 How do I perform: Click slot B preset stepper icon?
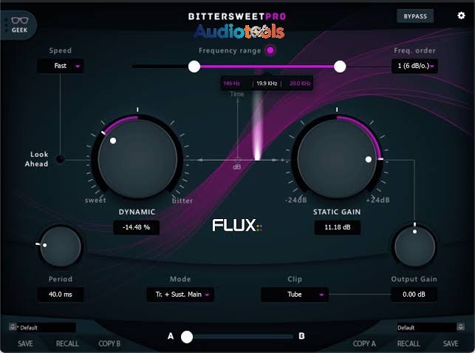pyautogui.click(x=460, y=327)
